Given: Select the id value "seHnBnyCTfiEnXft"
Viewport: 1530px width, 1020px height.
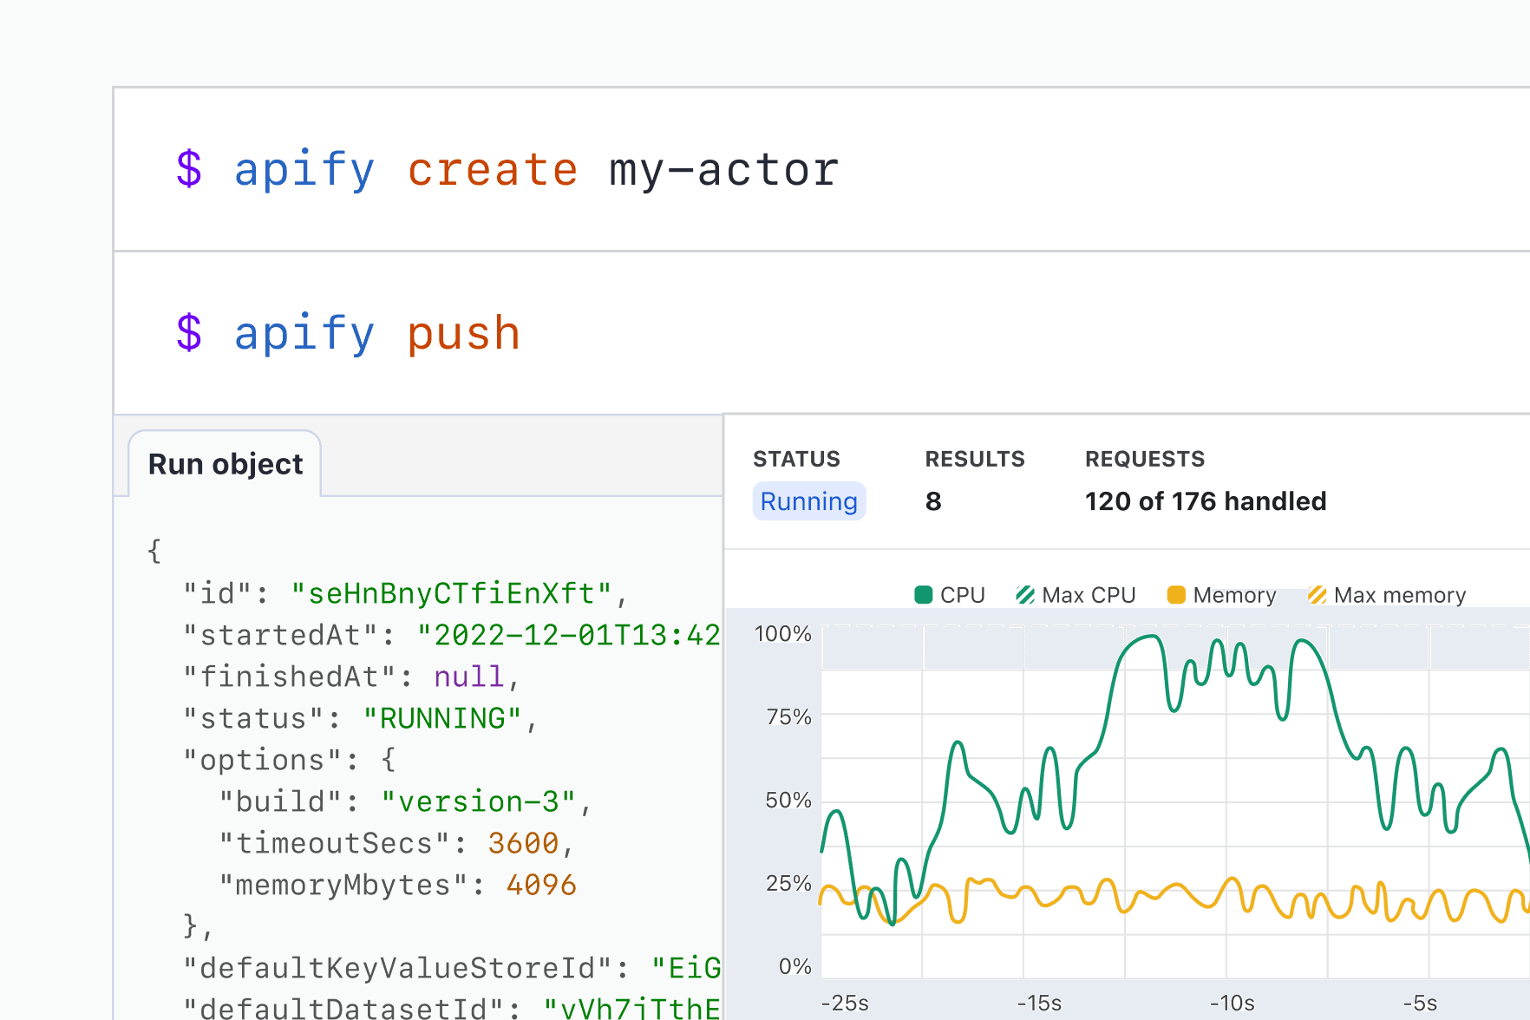Looking at the screenshot, I should click(x=451, y=594).
